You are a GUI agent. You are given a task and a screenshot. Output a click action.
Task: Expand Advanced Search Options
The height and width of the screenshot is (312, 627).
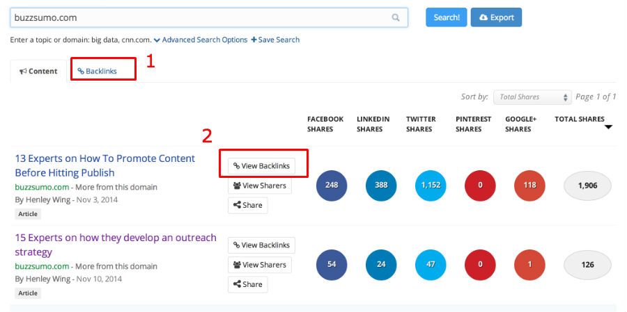[201, 40]
